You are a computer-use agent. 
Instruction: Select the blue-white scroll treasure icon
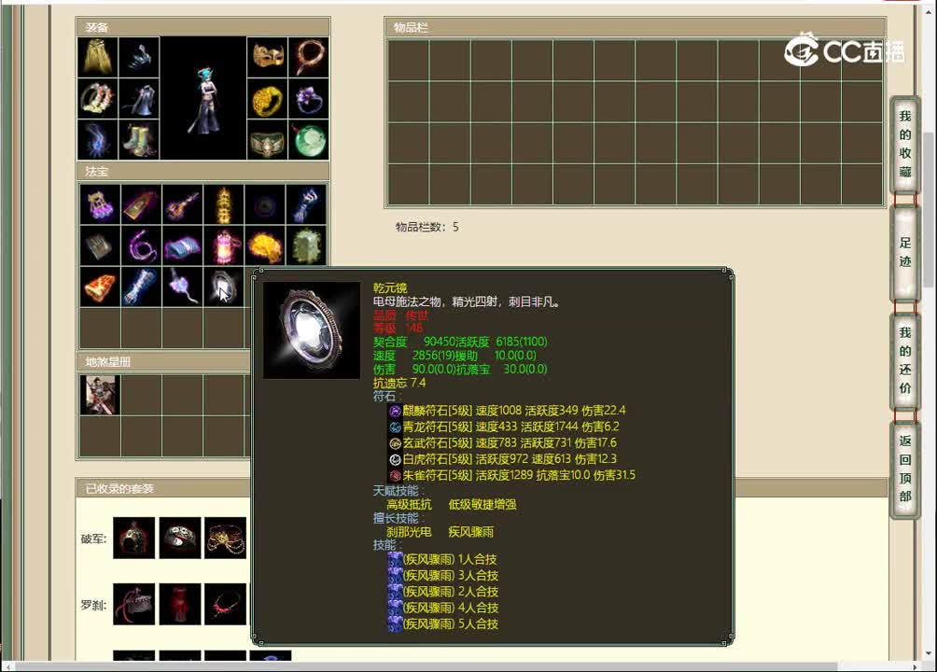pyautogui.click(x=141, y=287)
